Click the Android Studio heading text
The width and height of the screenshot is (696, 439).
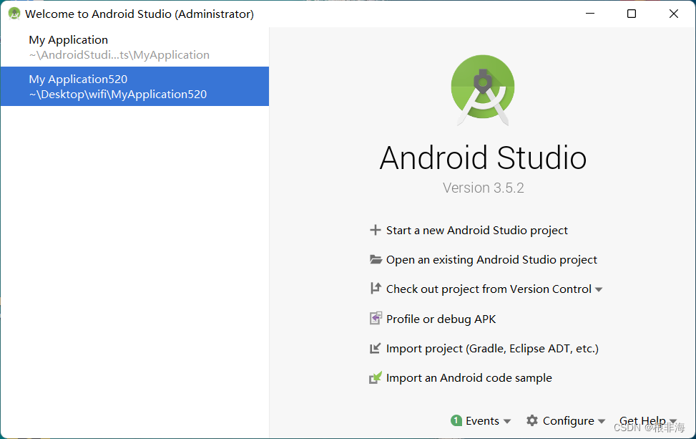click(483, 158)
